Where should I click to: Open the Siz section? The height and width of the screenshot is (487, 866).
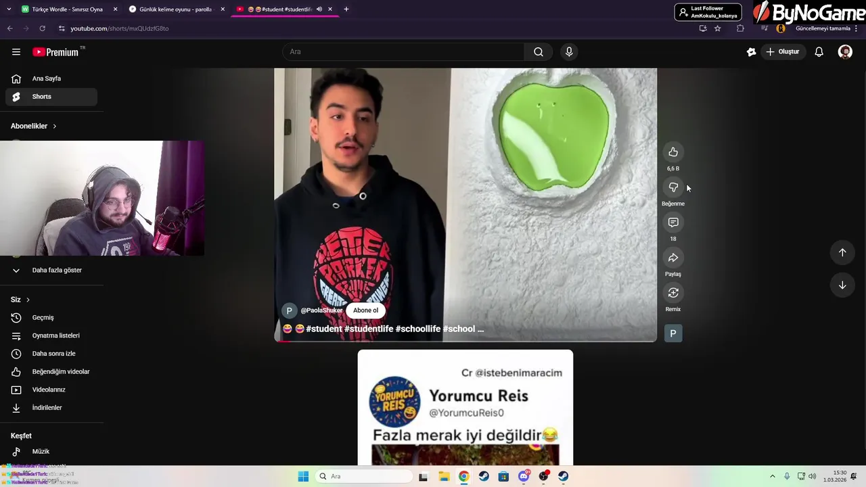20,300
